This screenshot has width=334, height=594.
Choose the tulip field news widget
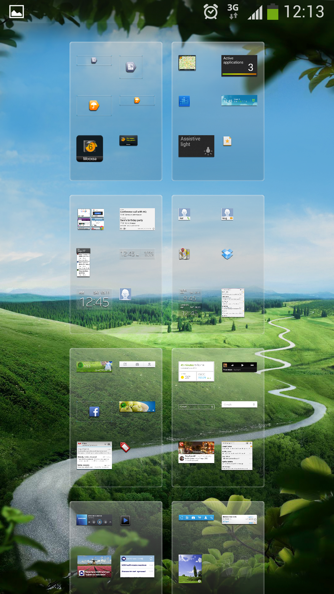click(x=94, y=566)
